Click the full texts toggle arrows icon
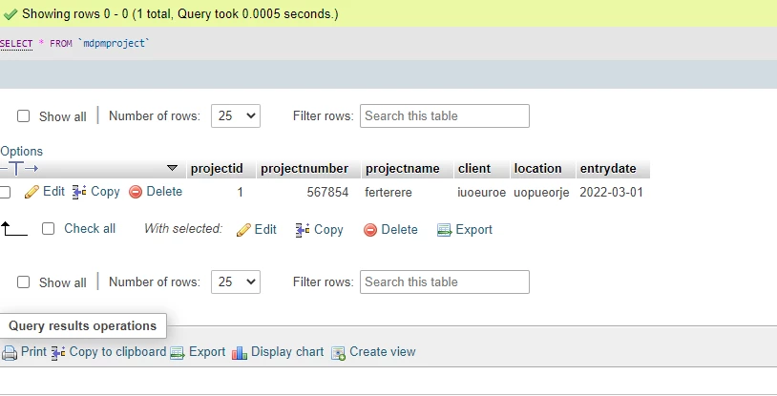Viewport: 777px width, 396px height. (19, 169)
